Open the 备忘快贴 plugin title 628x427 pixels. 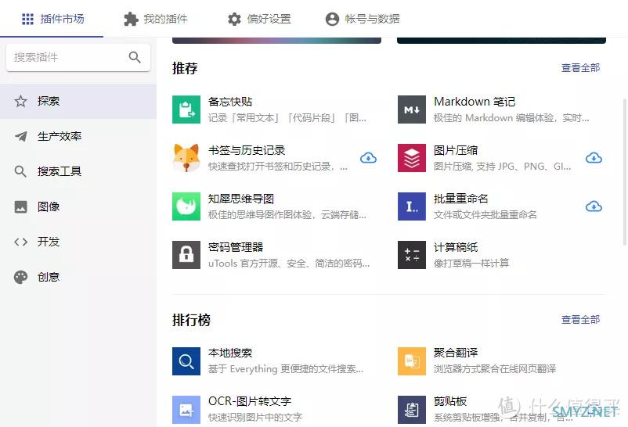(230, 102)
